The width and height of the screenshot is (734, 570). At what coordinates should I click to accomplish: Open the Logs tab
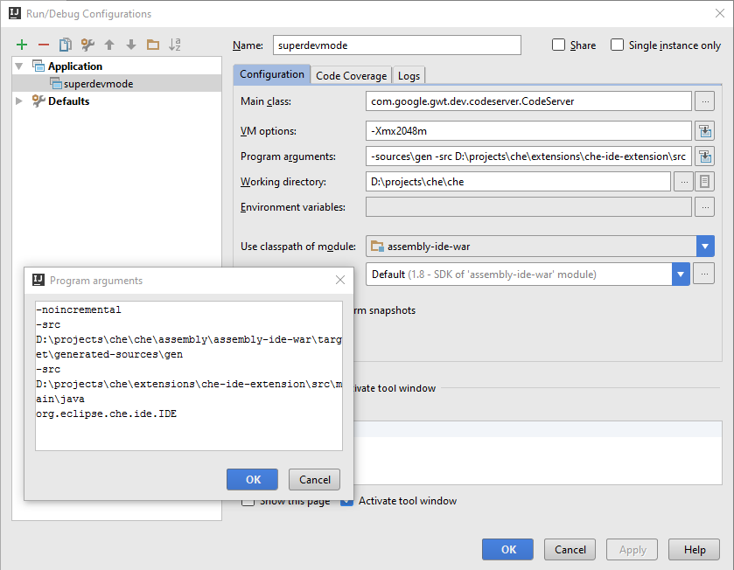tap(409, 76)
